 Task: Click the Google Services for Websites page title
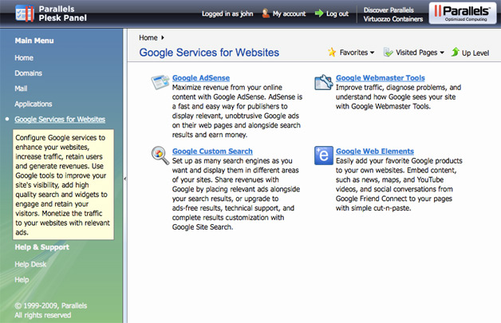click(x=209, y=53)
